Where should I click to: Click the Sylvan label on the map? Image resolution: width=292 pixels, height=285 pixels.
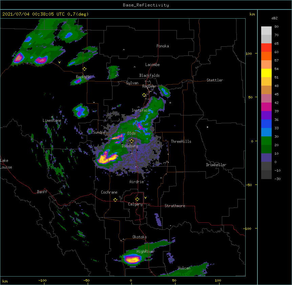pyautogui.click(x=132, y=83)
